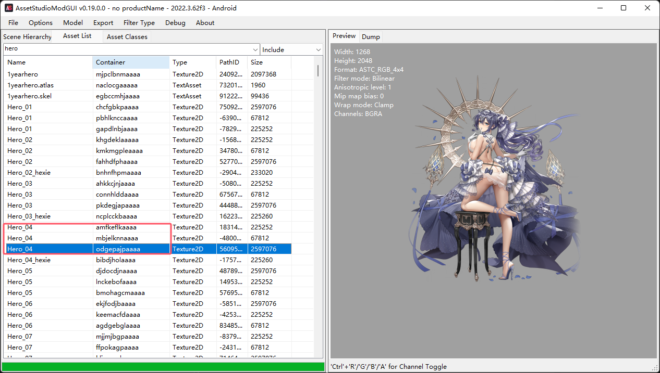Select Hero_04 with container amfkeflkaaaa
Viewport: 660px width, 373px height.
(x=148, y=227)
